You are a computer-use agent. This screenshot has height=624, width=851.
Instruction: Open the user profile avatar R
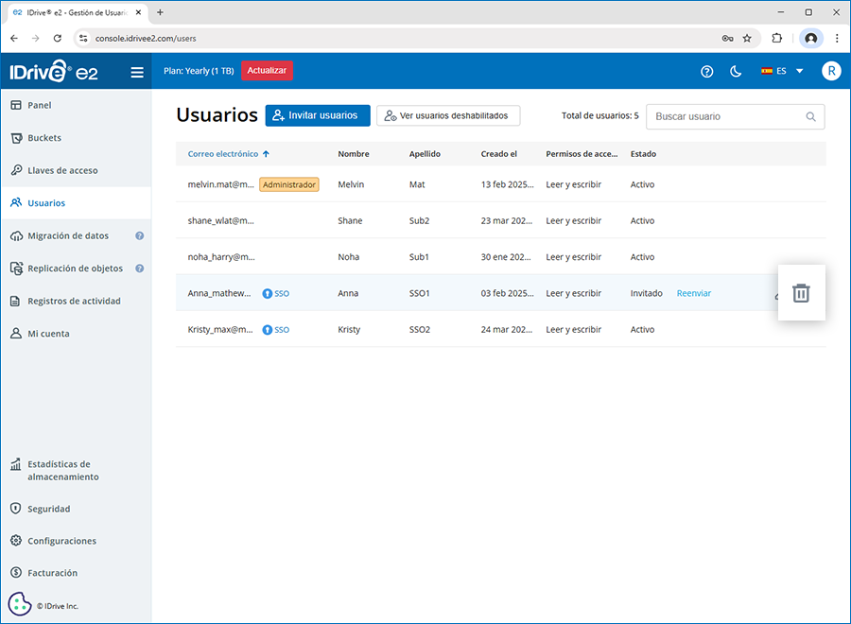(831, 72)
